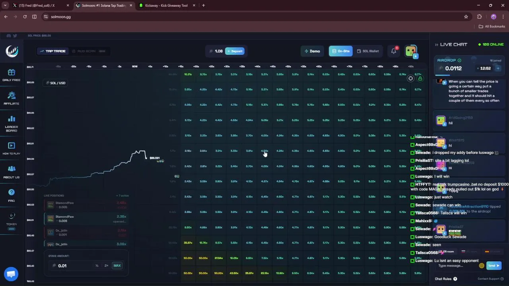Double the stake with 2x button
The width and height of the screenshot is (509, 286).
[x=106, y=266]
